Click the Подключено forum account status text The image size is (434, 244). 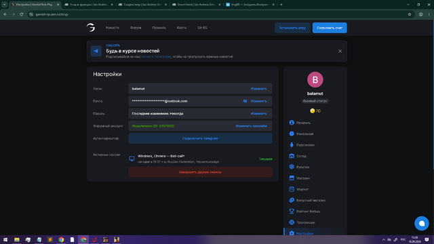[x=153, y=126]
